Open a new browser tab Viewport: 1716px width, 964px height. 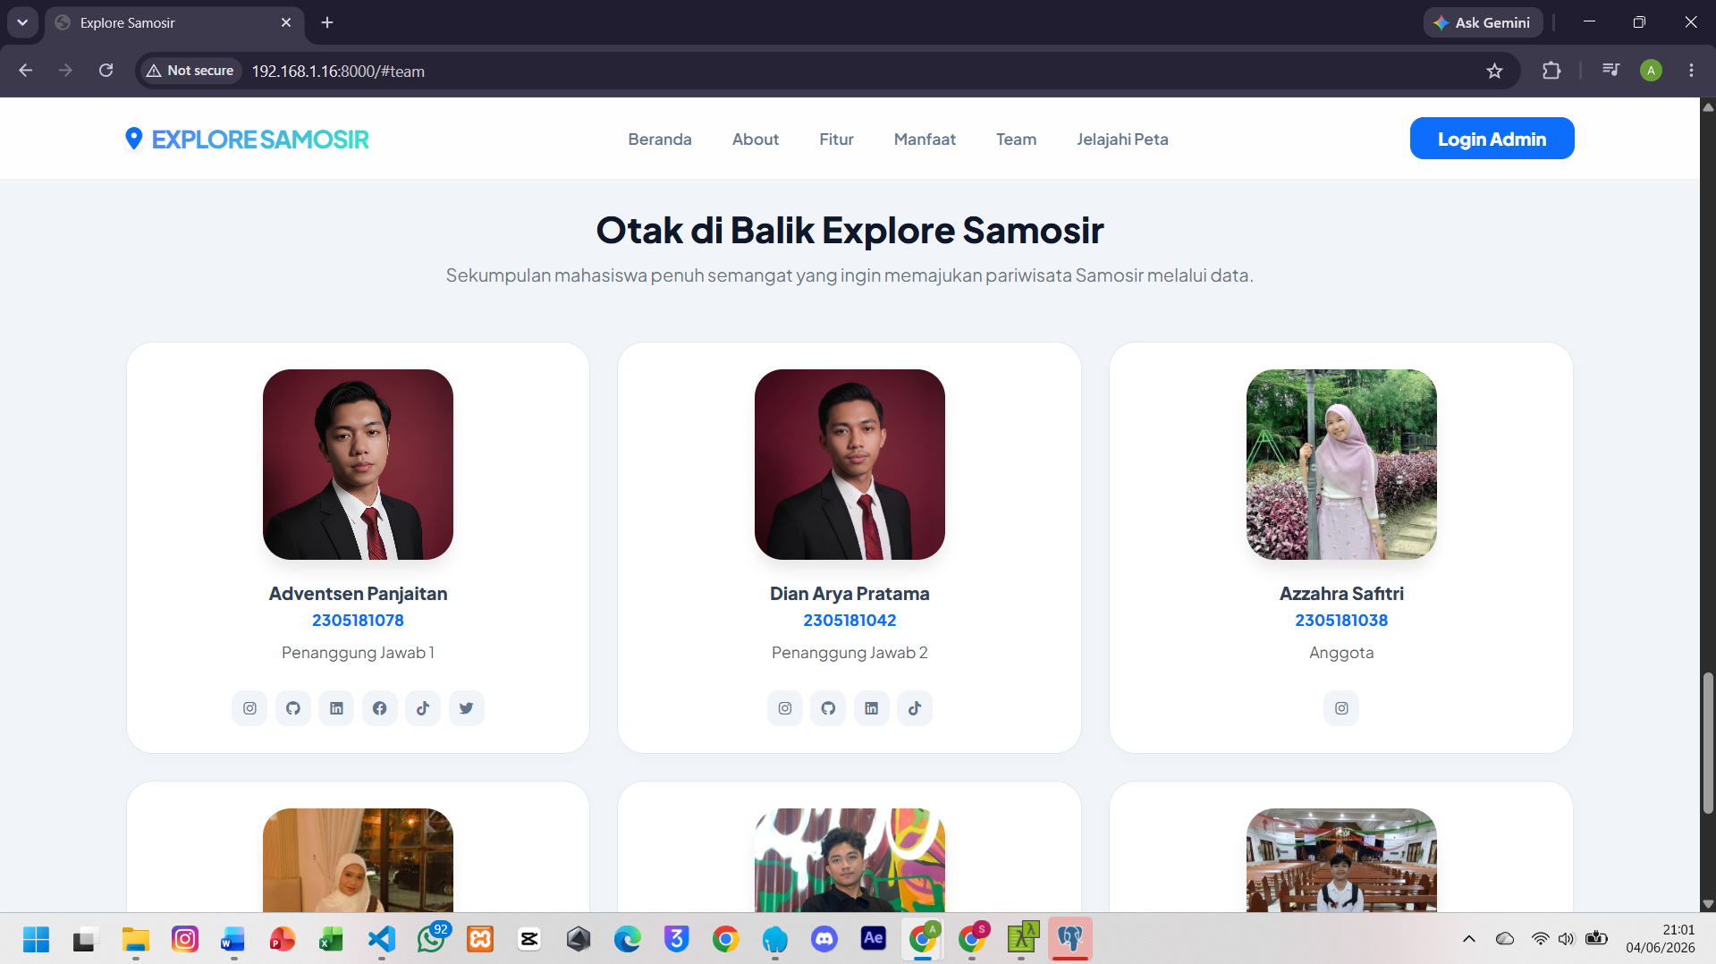click(x=327, y=22)
